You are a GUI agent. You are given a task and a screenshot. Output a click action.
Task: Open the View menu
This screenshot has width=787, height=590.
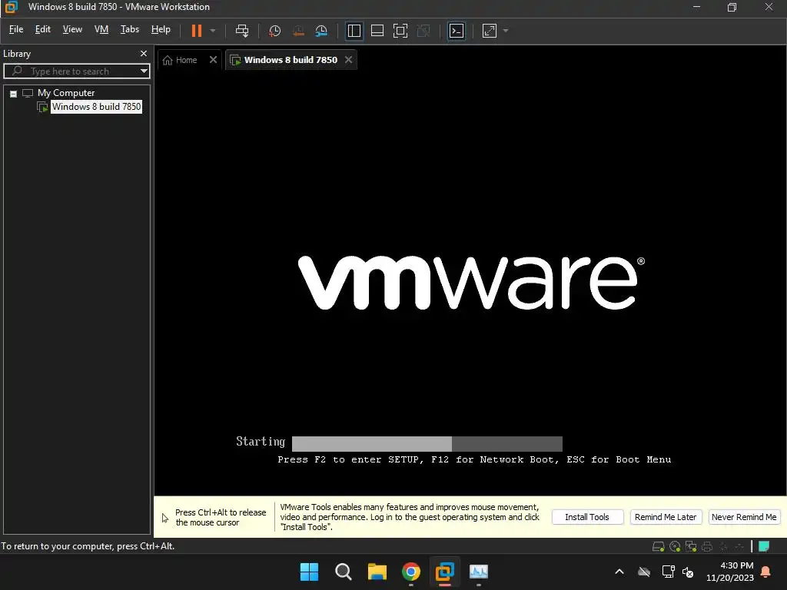72,29
